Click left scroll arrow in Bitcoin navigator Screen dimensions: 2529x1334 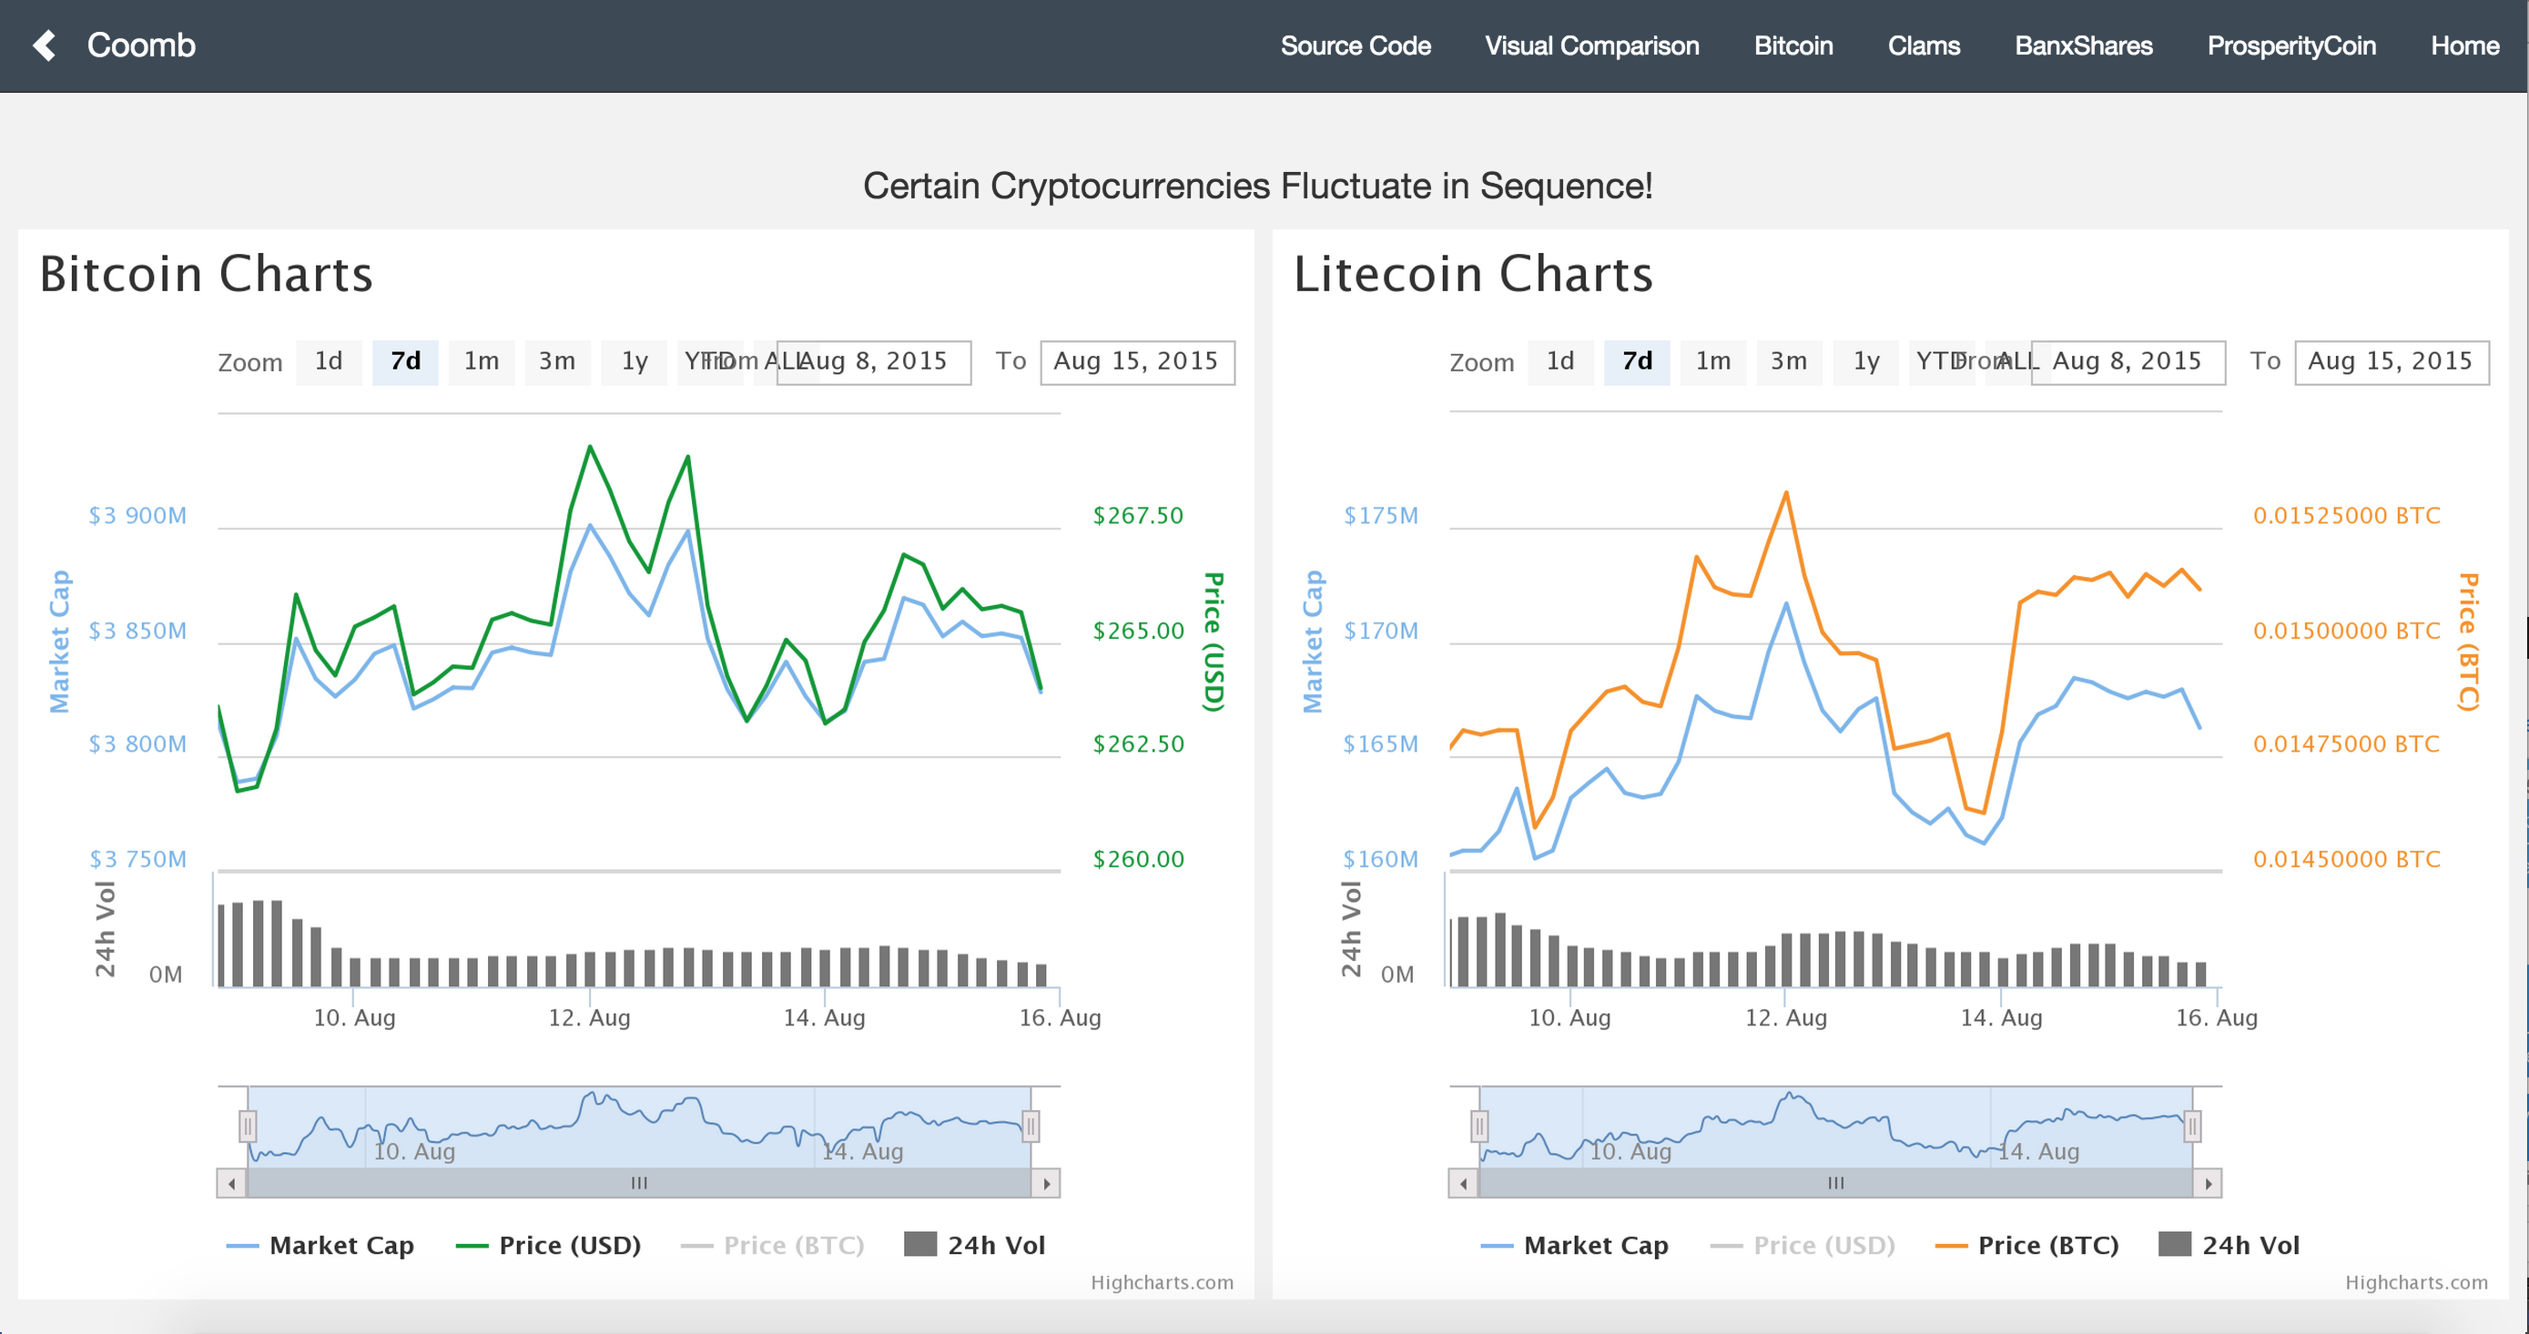(232, 1183)
